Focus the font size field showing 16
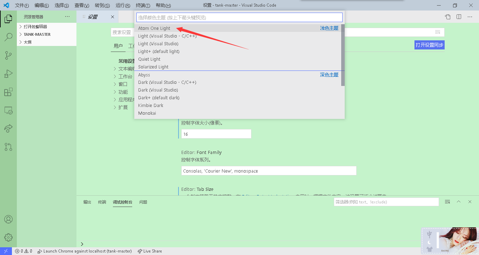 [x=216, y=134]
